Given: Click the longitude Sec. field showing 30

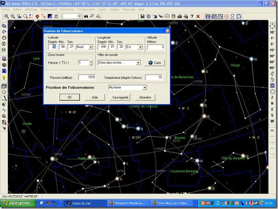Looking at the screenshot, I should [121, 47].
